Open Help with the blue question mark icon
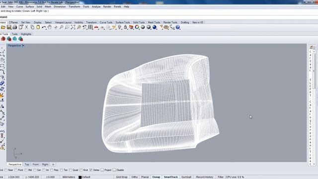The height and width of the screenshot is (179, 318). click(178, 27)
